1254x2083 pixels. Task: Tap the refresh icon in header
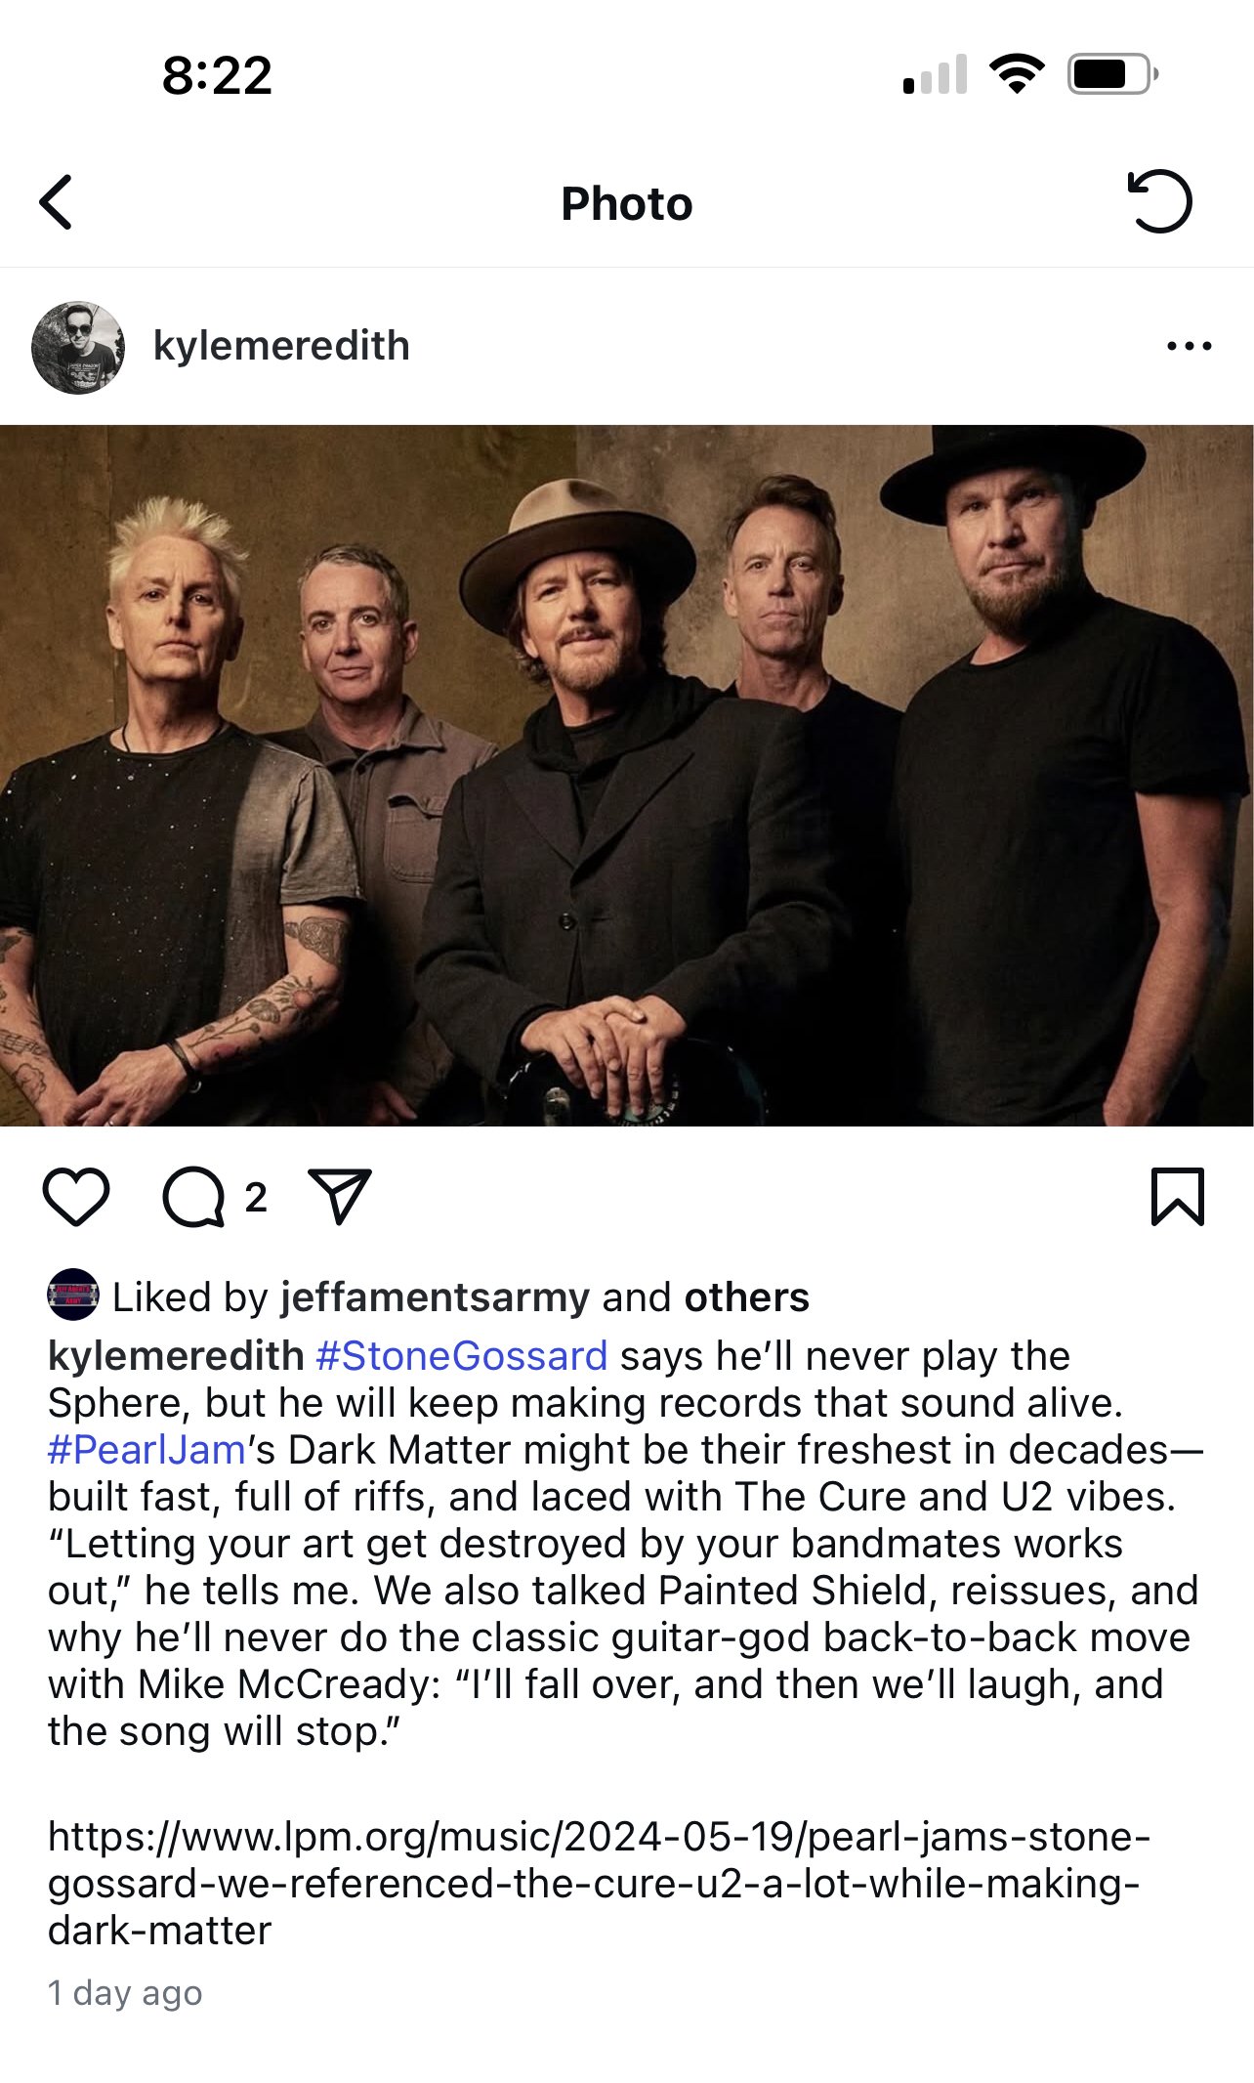point(1159,201)
